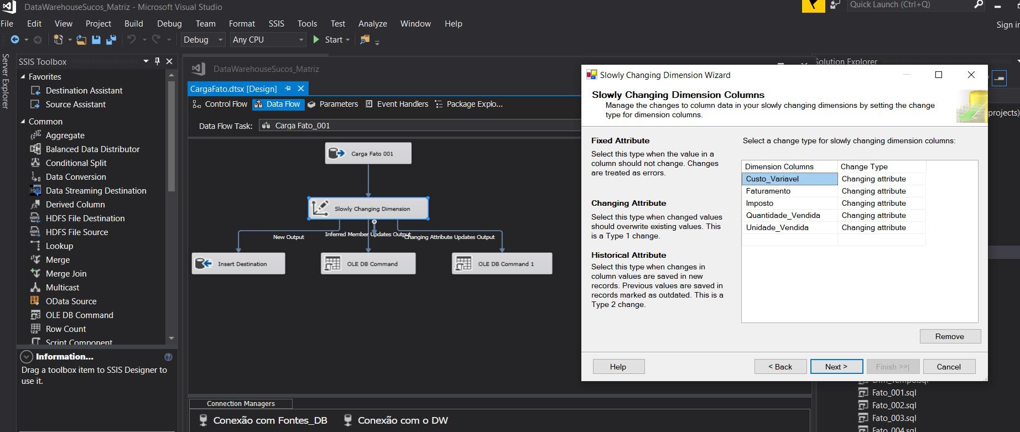The height and width of the screenshot is (432, 1020).
Task: Select the Merge toolbox icon
Action: [x=35, y=259]
